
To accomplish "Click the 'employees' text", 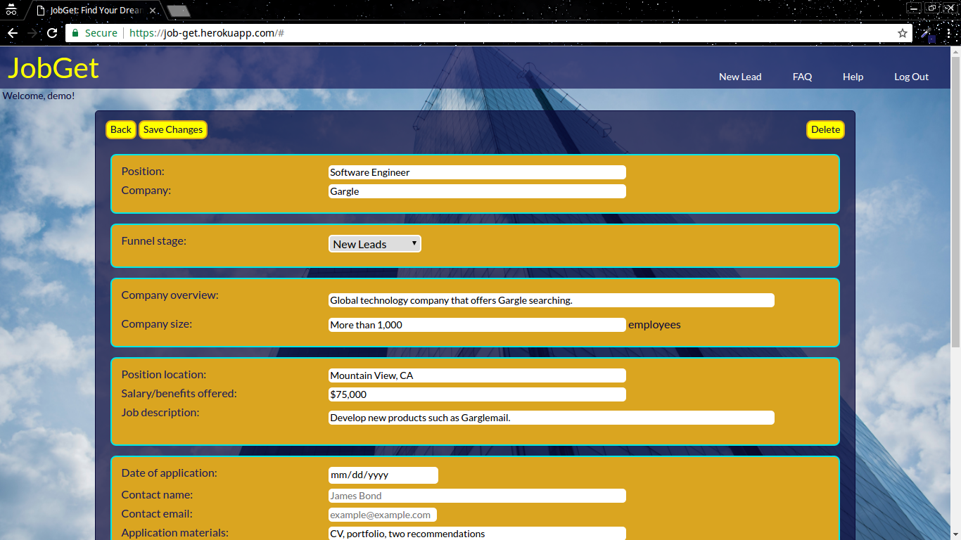I will tap(654, 325).
